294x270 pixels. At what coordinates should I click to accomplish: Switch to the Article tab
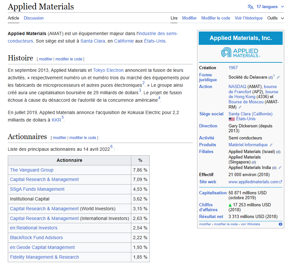coord(13,18)
